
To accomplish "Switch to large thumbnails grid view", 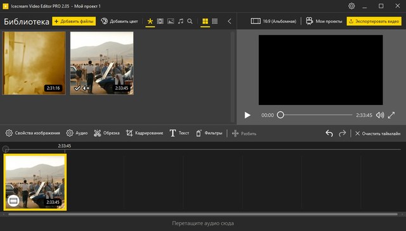I will [x=205, y=21].
